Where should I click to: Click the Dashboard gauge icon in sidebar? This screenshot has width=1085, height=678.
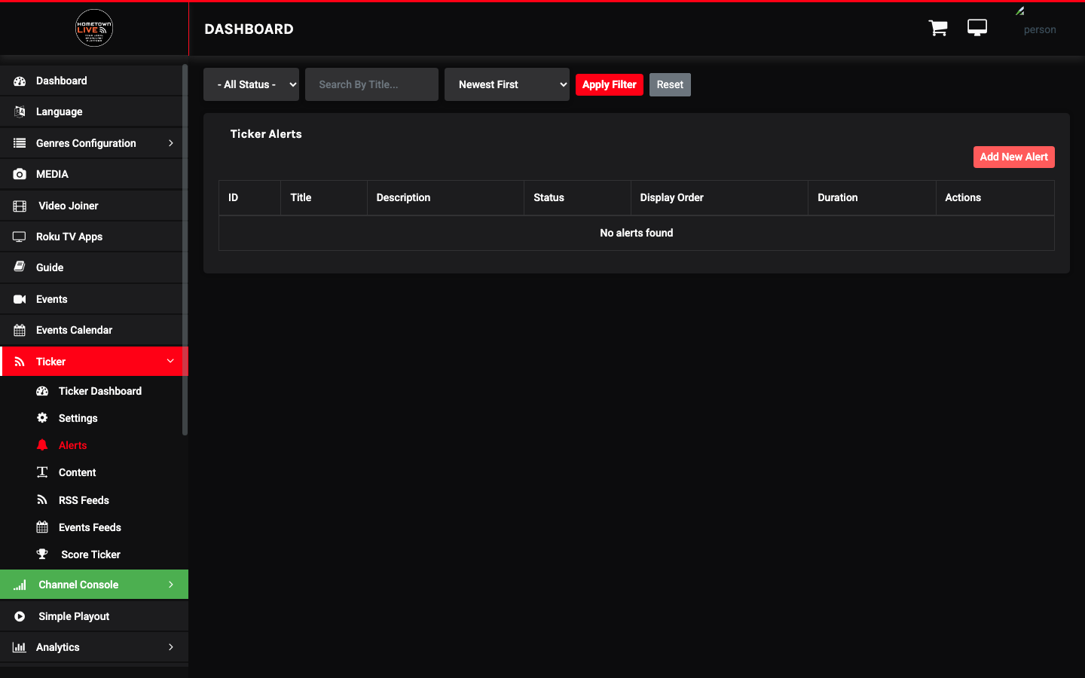(x=20, y=81)
